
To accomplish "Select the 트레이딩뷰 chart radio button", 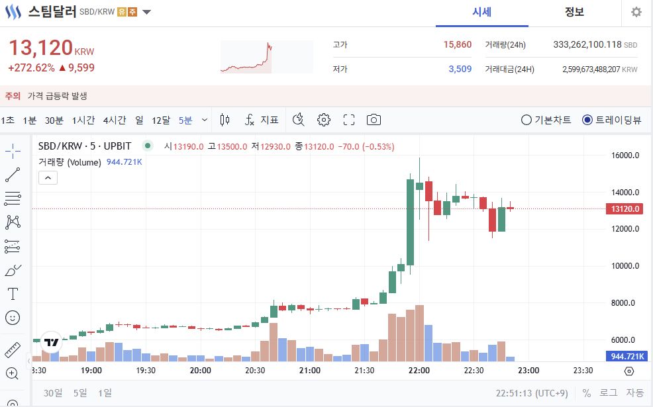I will click(587, 119).
